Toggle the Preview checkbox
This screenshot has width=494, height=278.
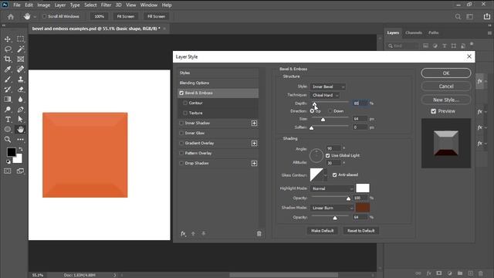(x=434, y=111)
